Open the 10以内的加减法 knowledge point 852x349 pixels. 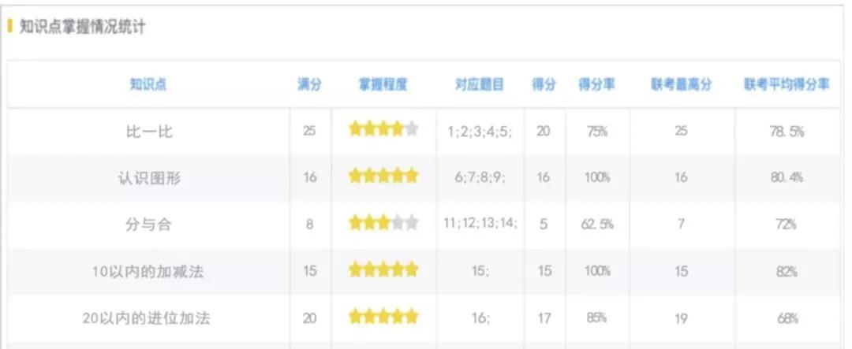148,272
